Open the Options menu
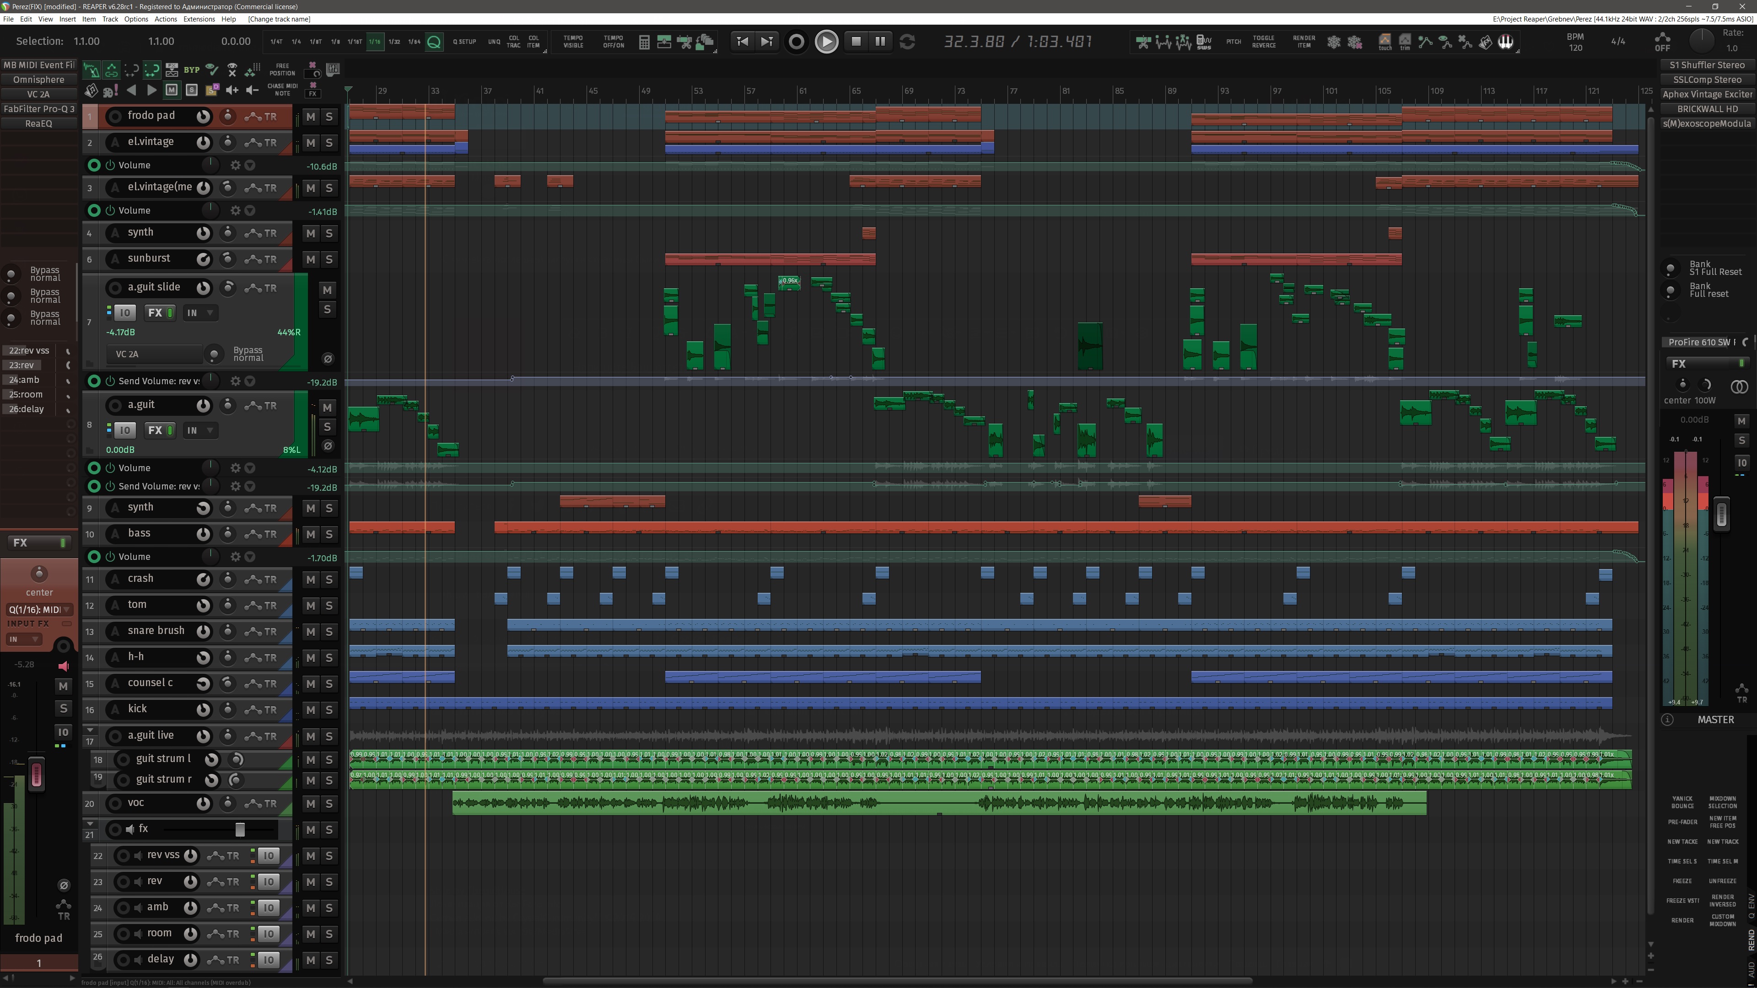This screenshot has height=988, width=1757. point(136,19)
